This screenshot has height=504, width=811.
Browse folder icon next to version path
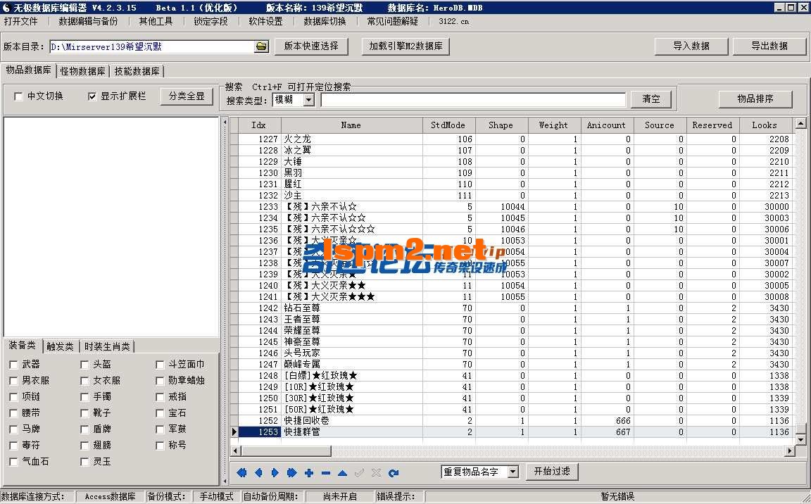tap(261, 46)
